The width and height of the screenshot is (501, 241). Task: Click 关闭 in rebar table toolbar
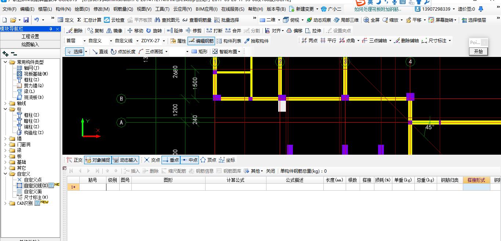[x=271, y=171]
